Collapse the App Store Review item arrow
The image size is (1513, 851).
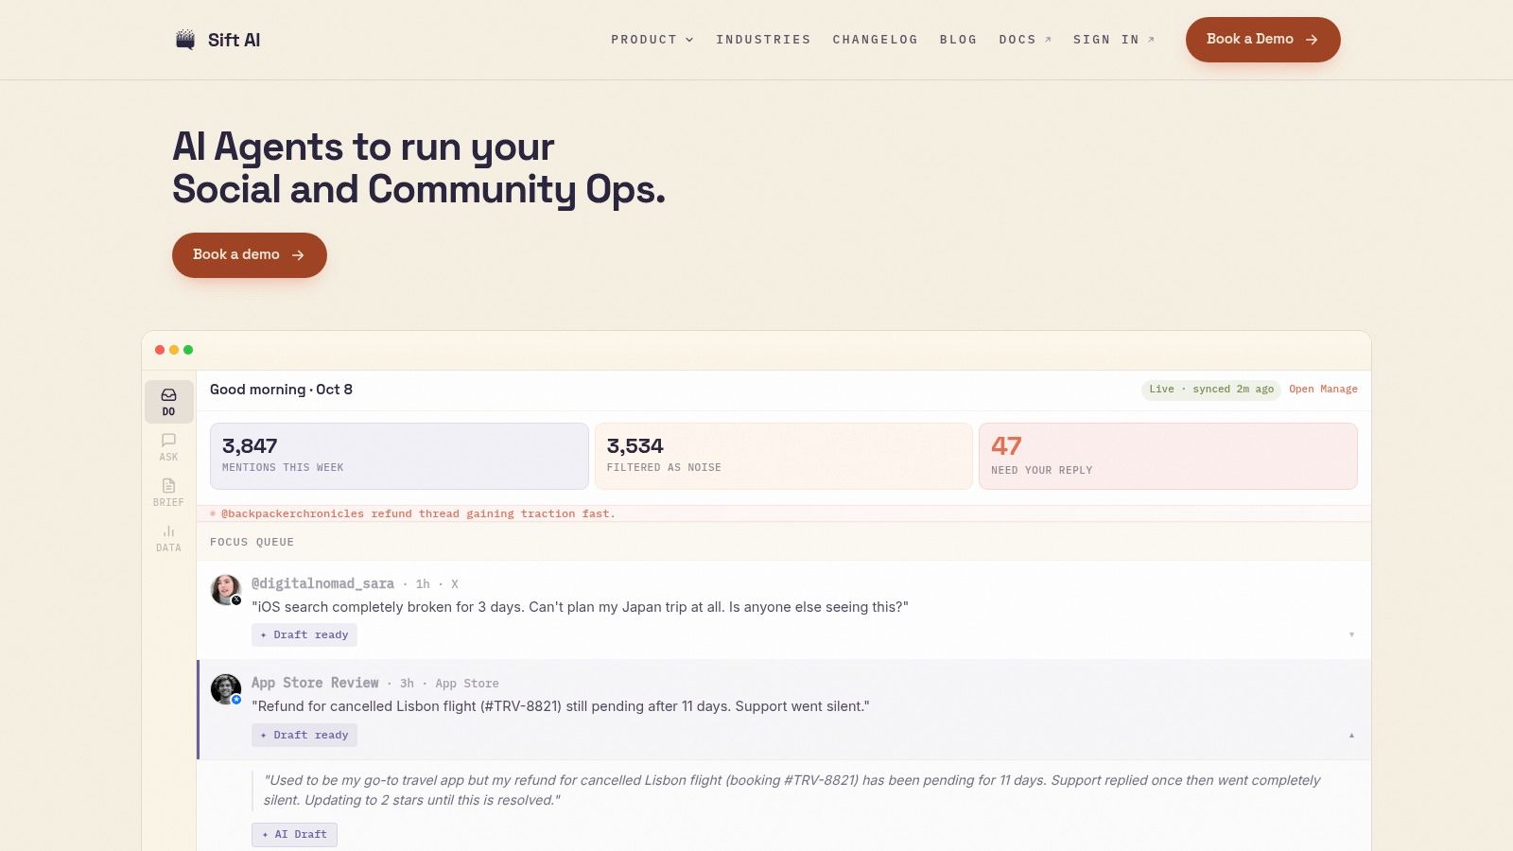tap(1351, 735)
